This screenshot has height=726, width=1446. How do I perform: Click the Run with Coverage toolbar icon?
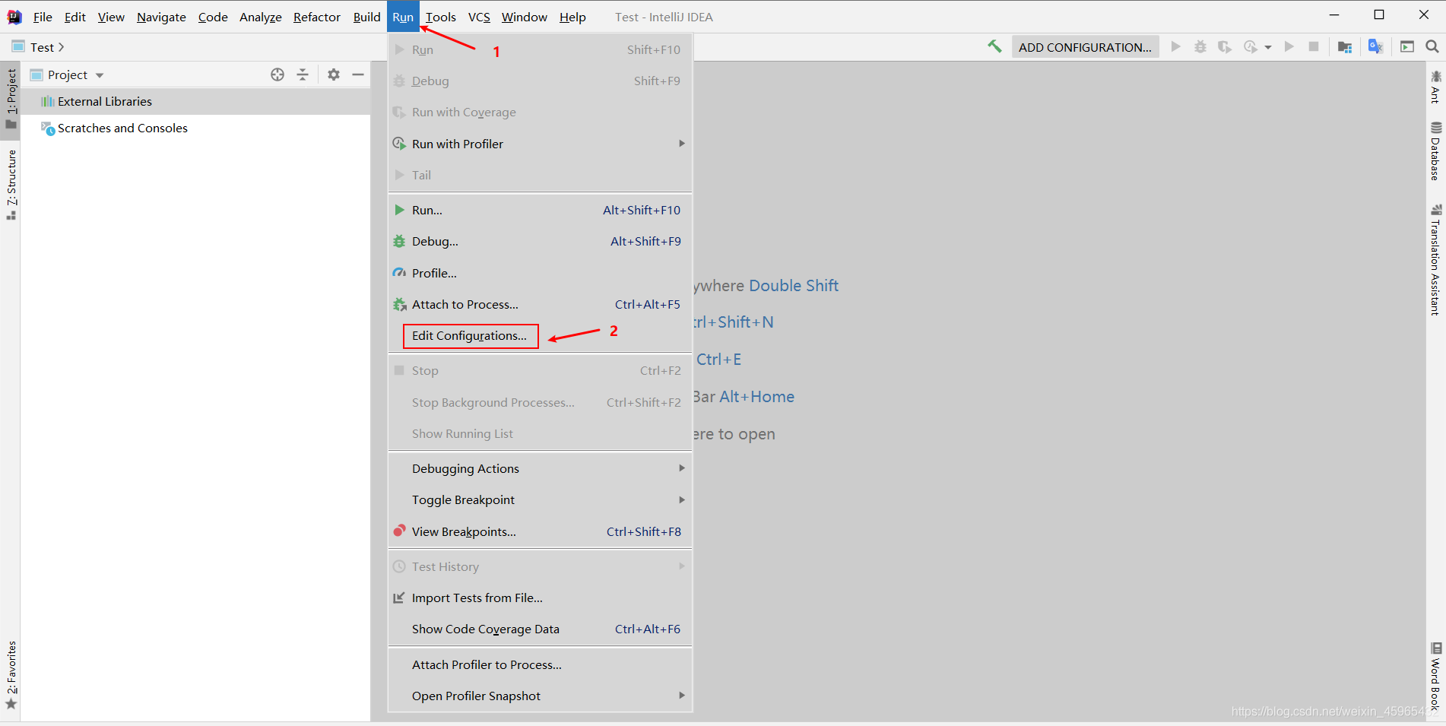tap(1224, 46)
